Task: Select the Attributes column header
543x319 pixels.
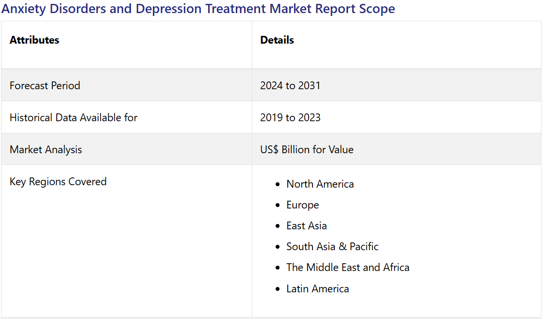Action: (x=34, y=40)
